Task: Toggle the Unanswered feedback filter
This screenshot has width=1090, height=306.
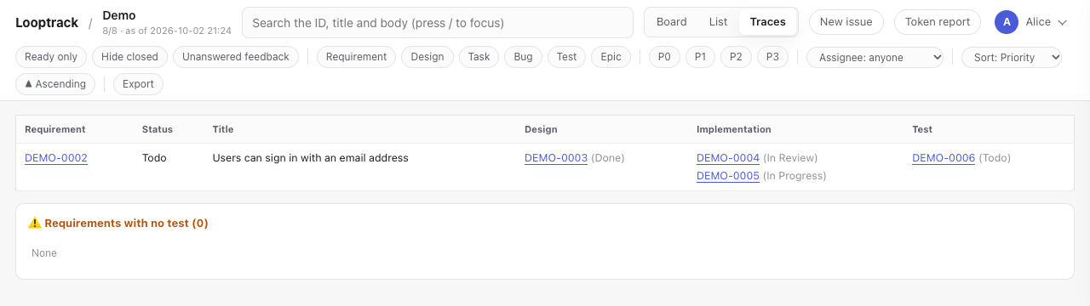Action: point(236,57)
